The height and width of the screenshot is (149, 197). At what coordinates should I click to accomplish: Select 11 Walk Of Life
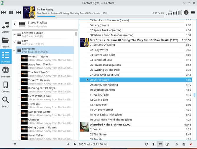click(x=136, y=95)
